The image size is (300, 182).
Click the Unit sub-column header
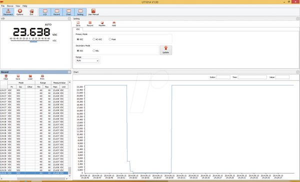click(63, 86)
